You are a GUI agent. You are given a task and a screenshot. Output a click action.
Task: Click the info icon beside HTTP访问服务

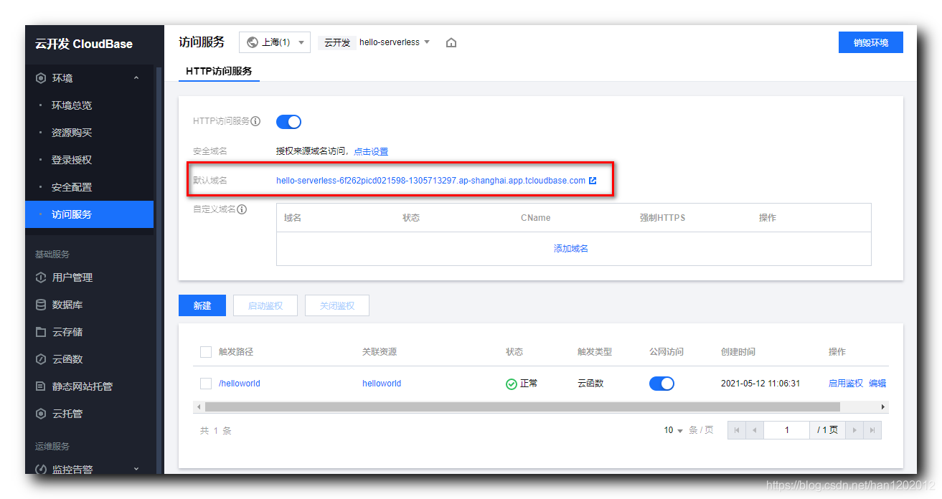click(255, 121)
